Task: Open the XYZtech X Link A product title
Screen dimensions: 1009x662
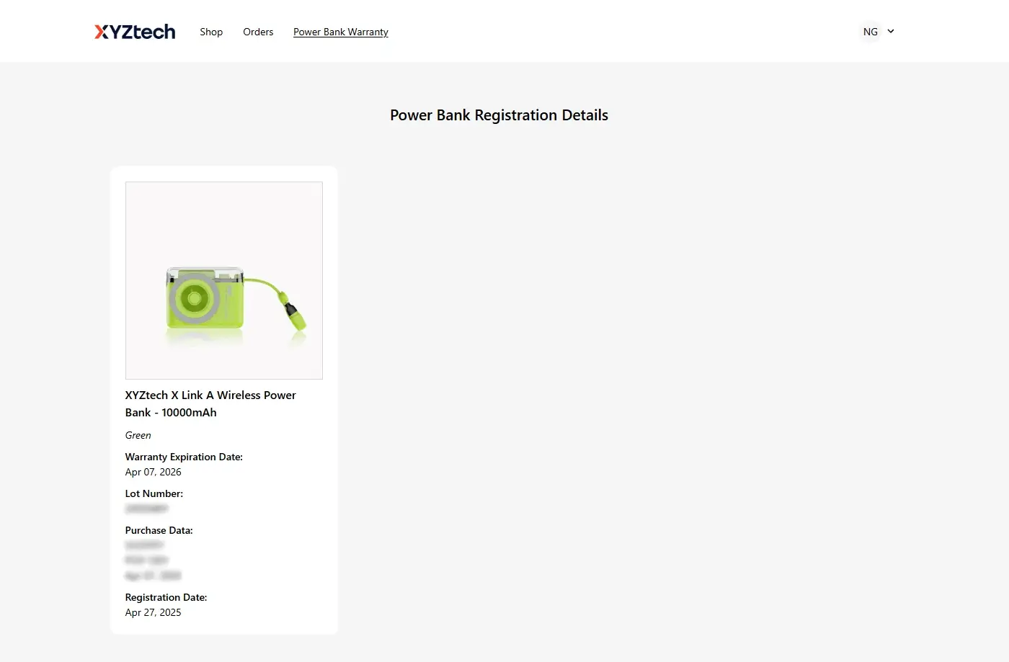Action: click(210, 403)
